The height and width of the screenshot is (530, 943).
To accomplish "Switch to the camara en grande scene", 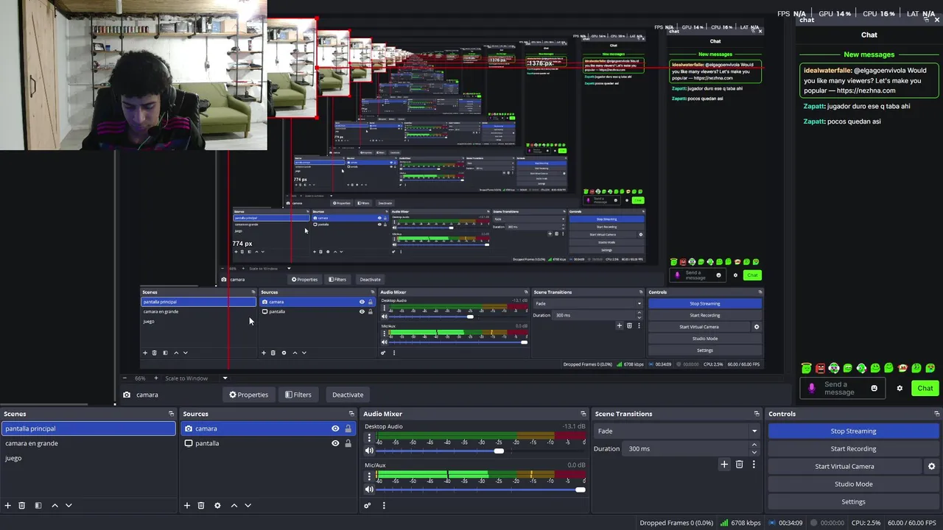I will 88,443.
